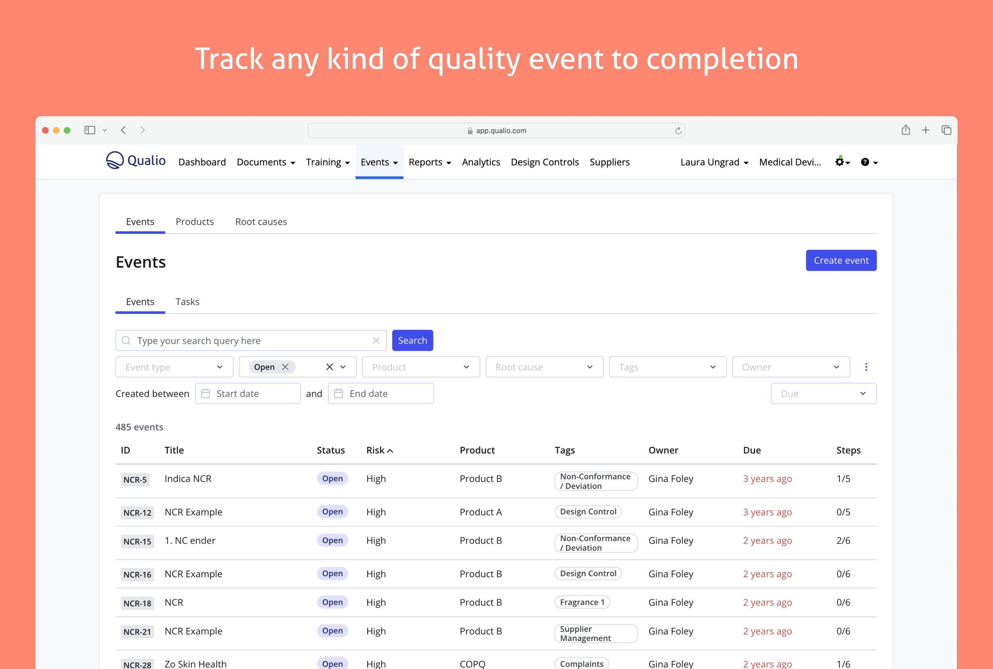
Task: Click the Safari share icon
Action: coord(905,130)
